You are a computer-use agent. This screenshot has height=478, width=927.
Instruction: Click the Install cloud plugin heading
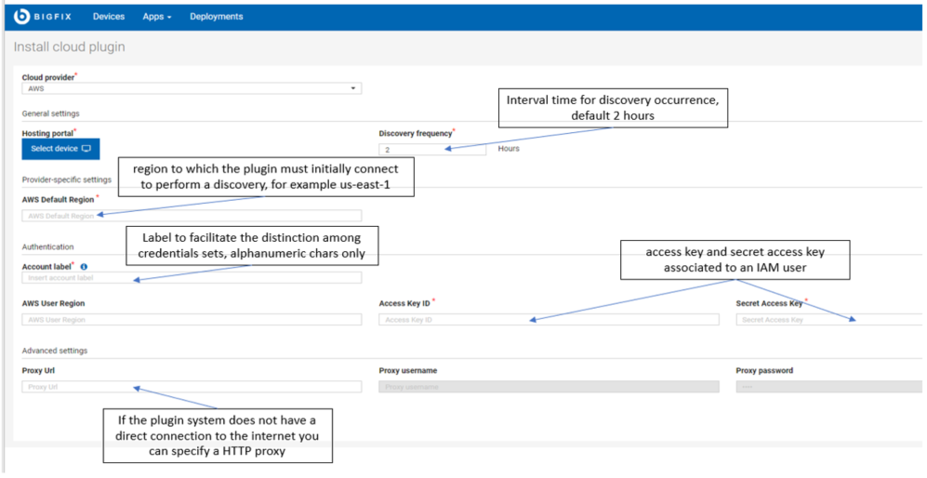point(69,46)
